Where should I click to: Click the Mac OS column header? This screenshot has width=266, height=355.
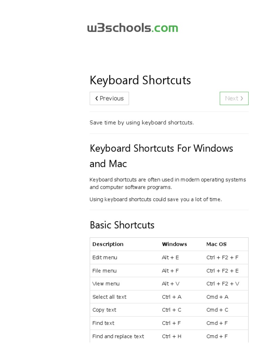216,244
